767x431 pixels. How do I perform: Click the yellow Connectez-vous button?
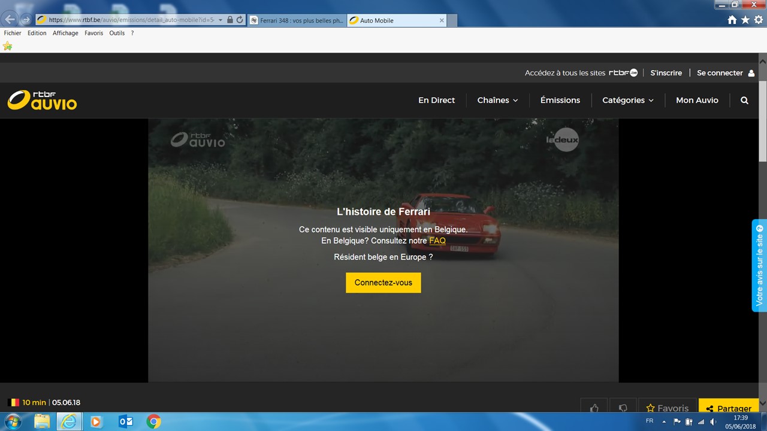click(383, 283)
